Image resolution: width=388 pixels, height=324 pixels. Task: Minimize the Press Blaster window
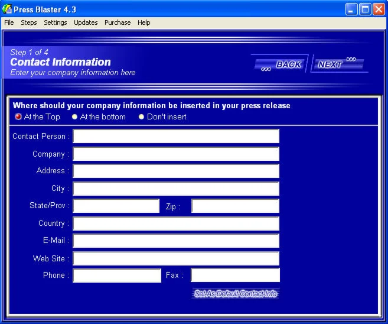(x=351, y=9)
